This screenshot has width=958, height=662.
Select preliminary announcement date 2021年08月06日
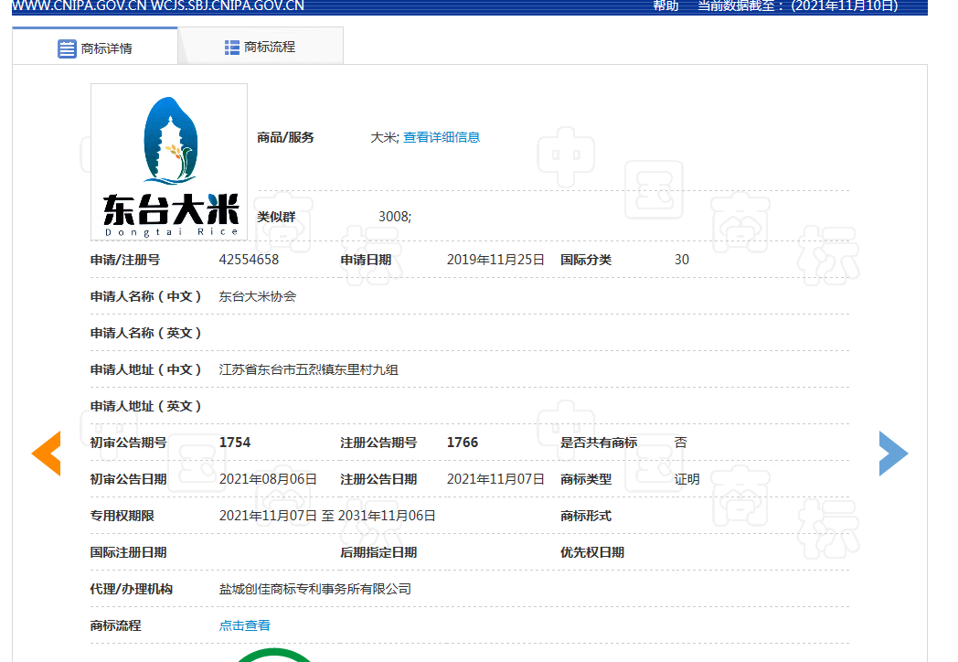pyautogui.click(x=268, y=479)
